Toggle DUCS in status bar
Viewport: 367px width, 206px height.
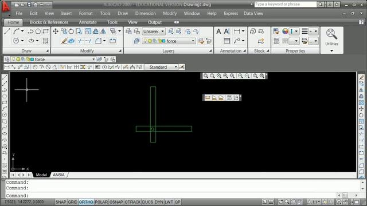147,202
